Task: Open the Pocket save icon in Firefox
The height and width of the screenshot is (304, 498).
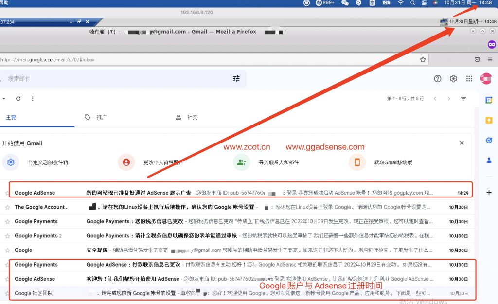Action: coord(477,59)
